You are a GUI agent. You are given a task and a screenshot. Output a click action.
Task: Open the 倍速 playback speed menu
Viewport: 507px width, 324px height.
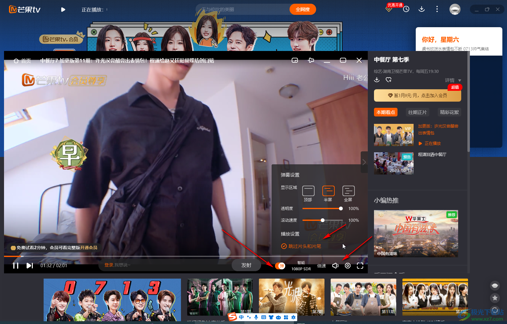click(x=321, y=266)
